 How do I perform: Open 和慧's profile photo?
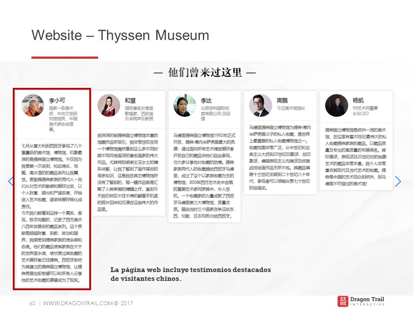coord(109,106)
